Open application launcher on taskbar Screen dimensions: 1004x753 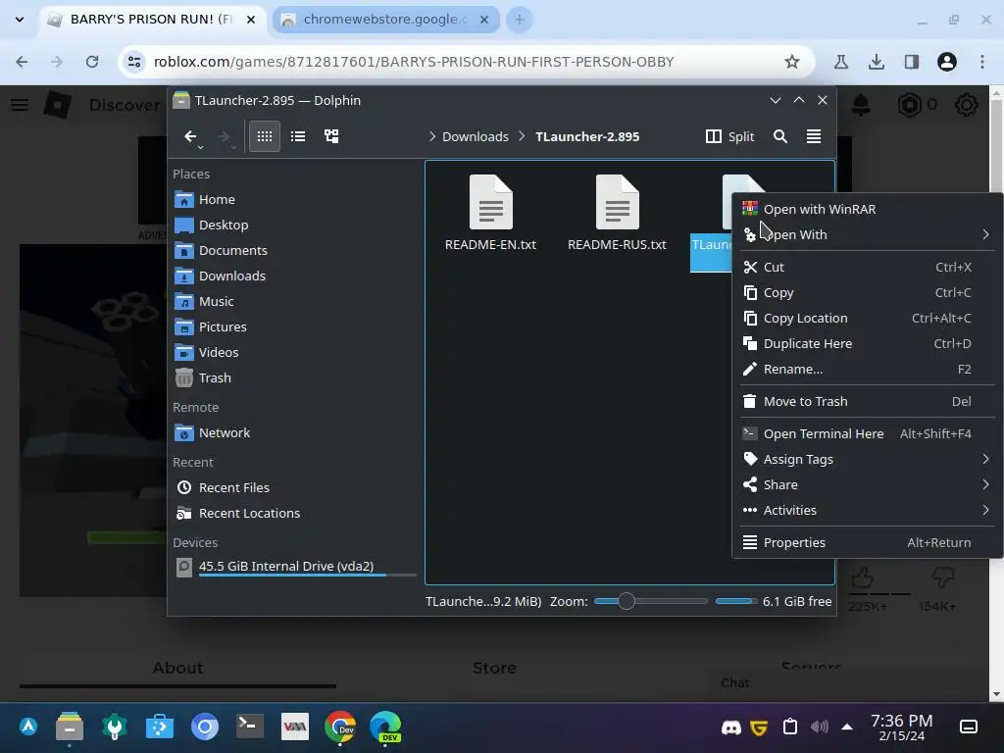tap(28, 727)
